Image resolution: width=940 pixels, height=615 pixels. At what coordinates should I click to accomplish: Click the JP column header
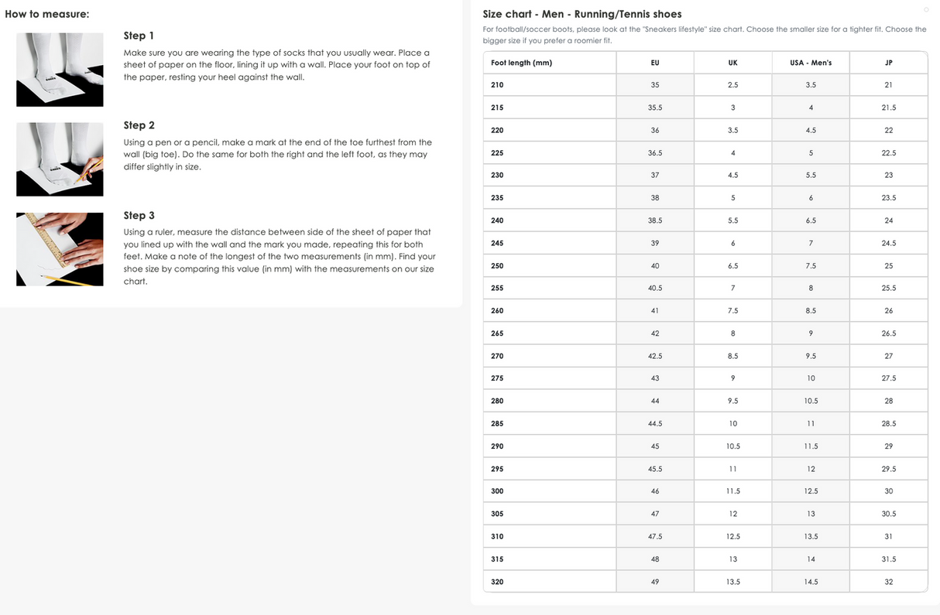tap(888, 63)
